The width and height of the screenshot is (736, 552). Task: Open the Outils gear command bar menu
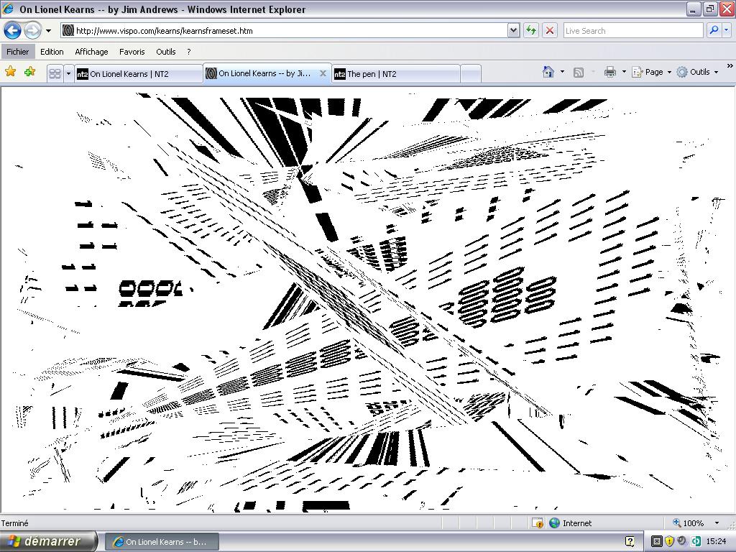[697, 72]
